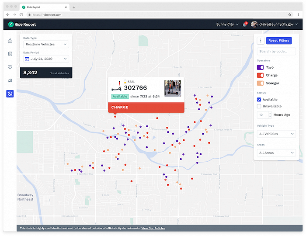Click the Ride Report logo
This screenshot has width=306, height=236.
pyautogui.click(x=21, y=24)
